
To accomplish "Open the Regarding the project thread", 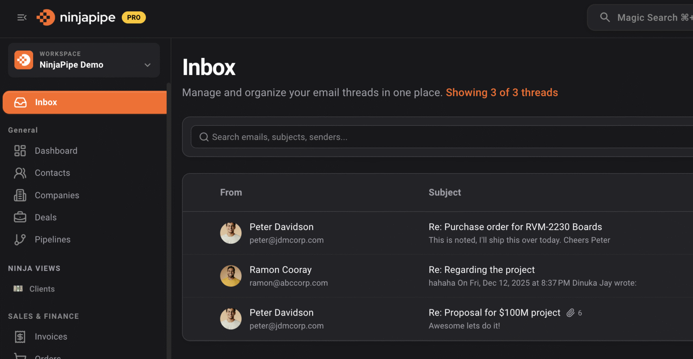I will pos(481,270).
